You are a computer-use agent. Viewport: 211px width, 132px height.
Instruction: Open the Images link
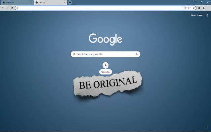[x=200, y=15]
